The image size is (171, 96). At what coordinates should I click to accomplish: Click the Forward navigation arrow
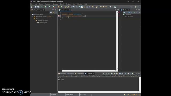(110, 7)
